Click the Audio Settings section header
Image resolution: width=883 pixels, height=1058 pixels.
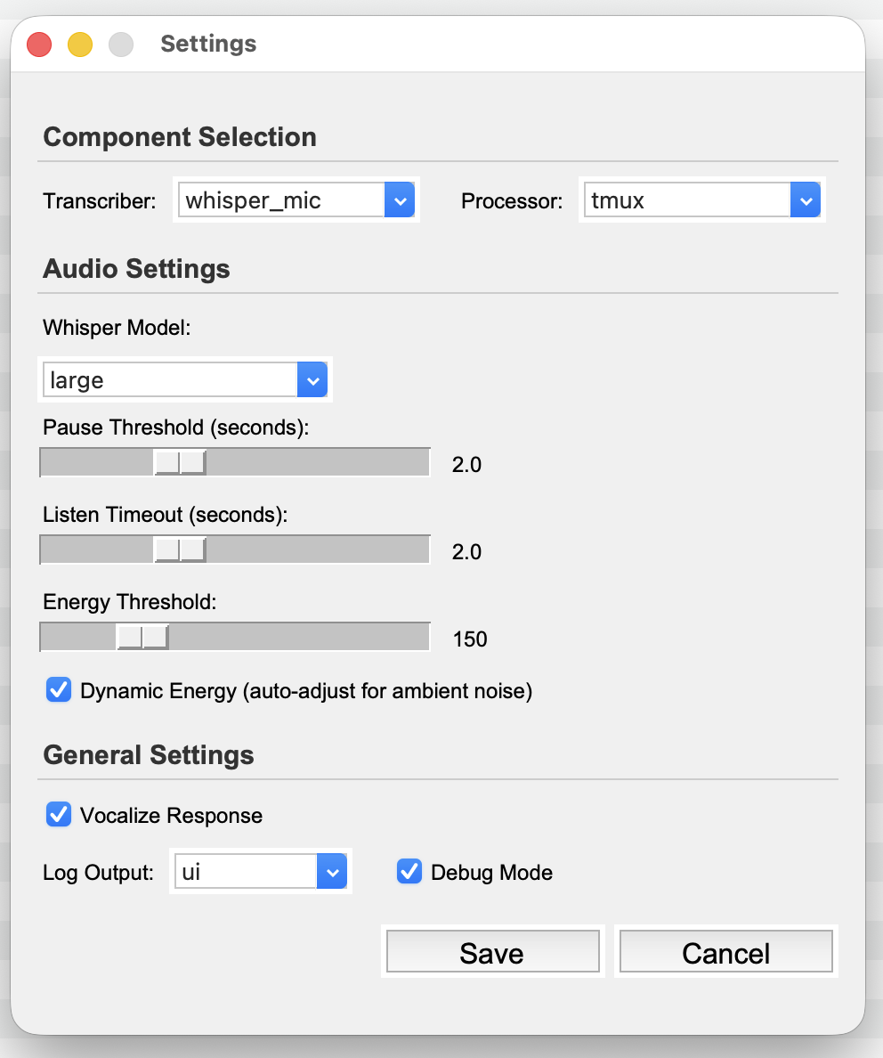tap(136, 268)
